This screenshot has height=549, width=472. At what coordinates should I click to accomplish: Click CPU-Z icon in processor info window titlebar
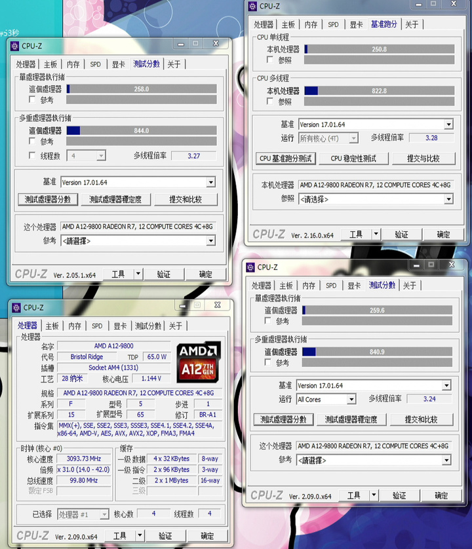click(16, 308)
